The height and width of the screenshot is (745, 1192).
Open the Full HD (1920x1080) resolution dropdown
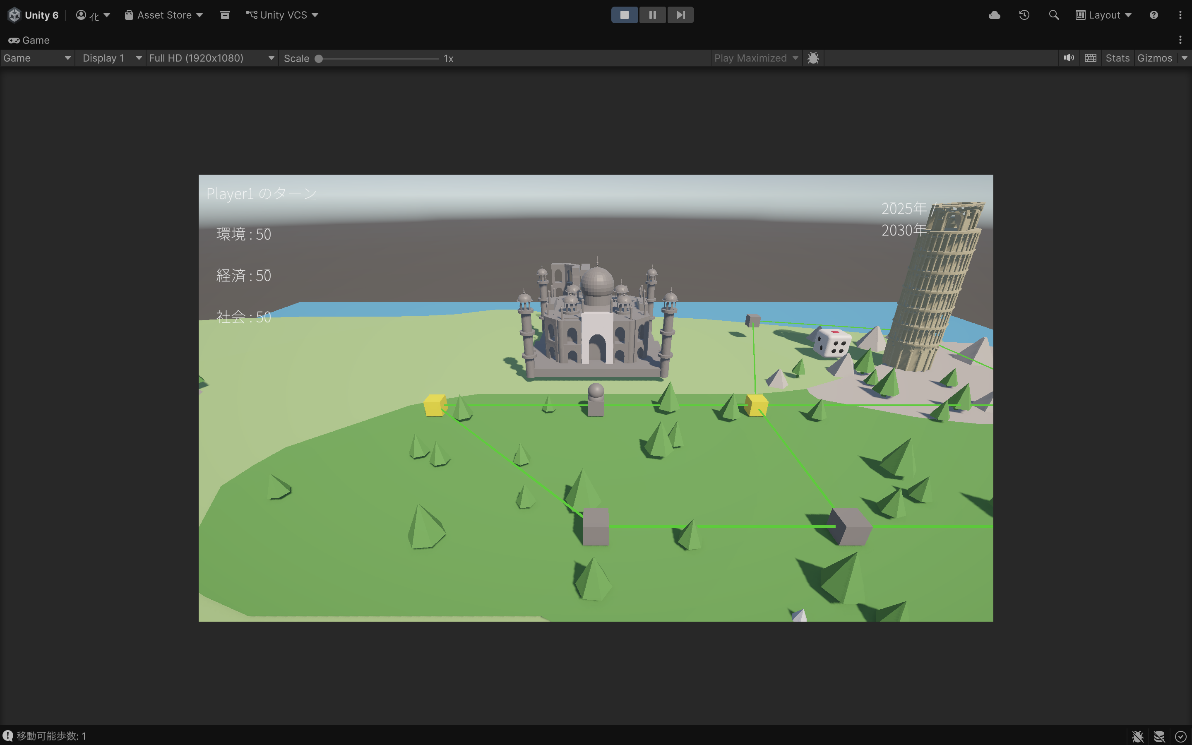pos(212,58)
